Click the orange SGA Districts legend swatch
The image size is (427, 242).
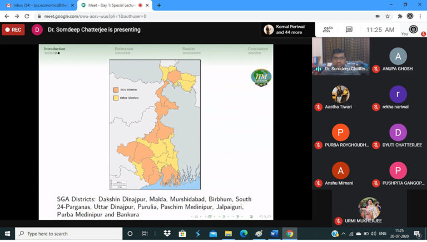point(116,89)
